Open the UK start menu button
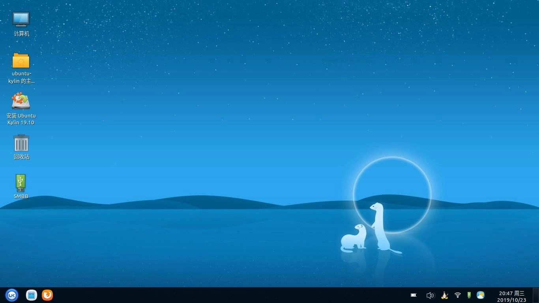The width and height of the screenshot is (539, 303). click(x=12, y=295)
